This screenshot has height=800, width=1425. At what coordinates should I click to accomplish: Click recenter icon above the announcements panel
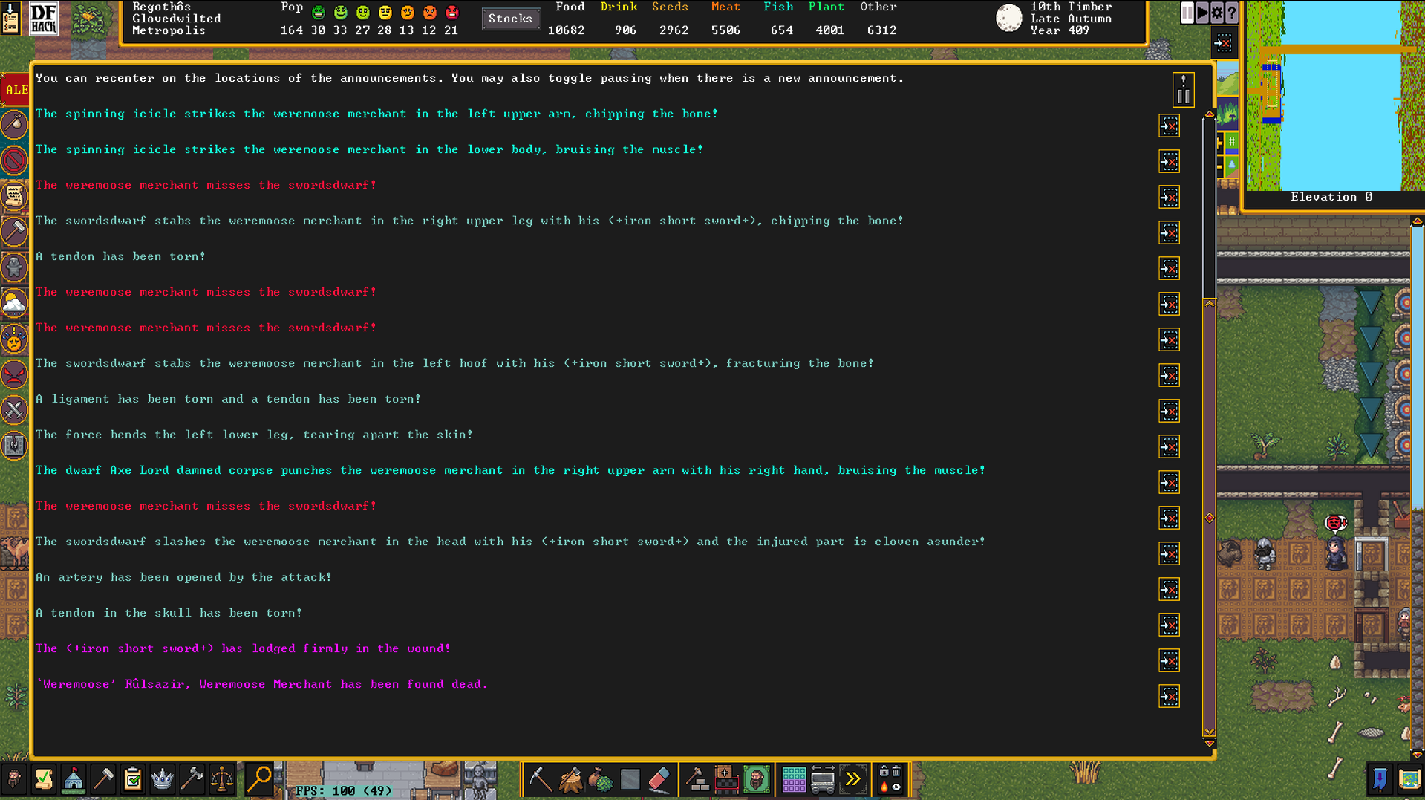(1222, 43)
